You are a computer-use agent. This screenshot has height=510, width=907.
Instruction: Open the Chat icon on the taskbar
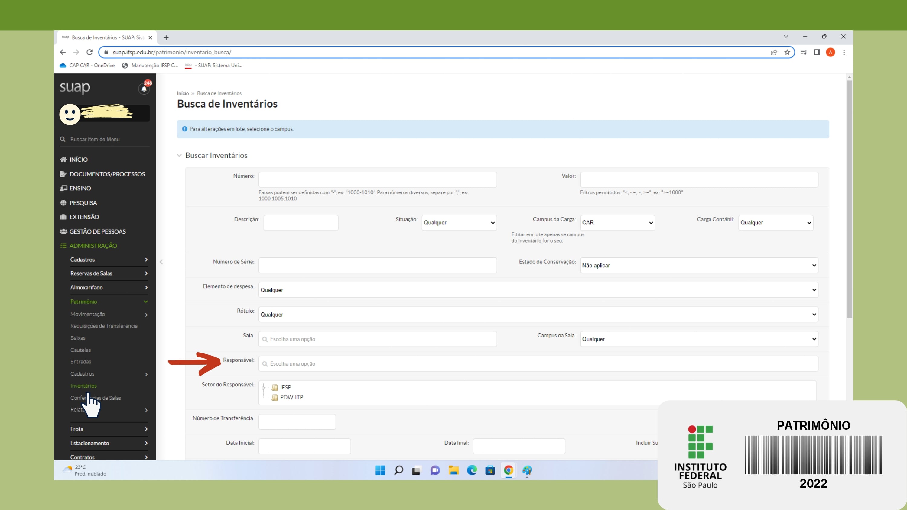[435, 470]
